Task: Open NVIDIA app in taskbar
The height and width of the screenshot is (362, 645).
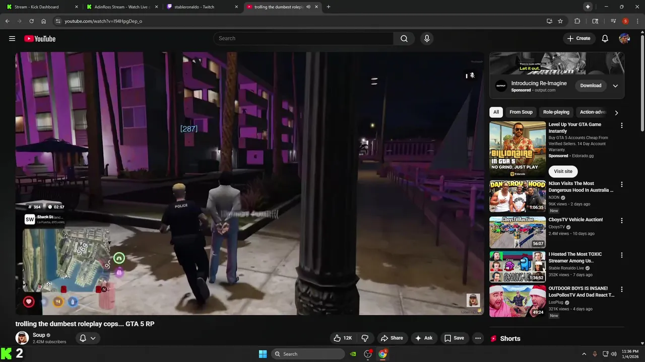Action: [x=353, y=354]
